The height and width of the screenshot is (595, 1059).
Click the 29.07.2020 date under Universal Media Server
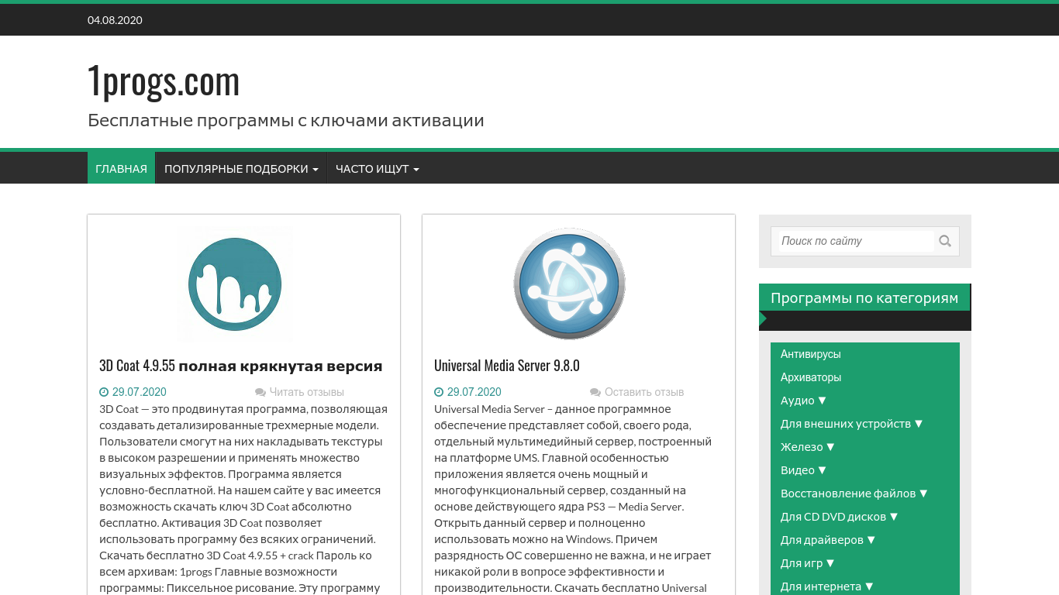click(x=474, y=392)
